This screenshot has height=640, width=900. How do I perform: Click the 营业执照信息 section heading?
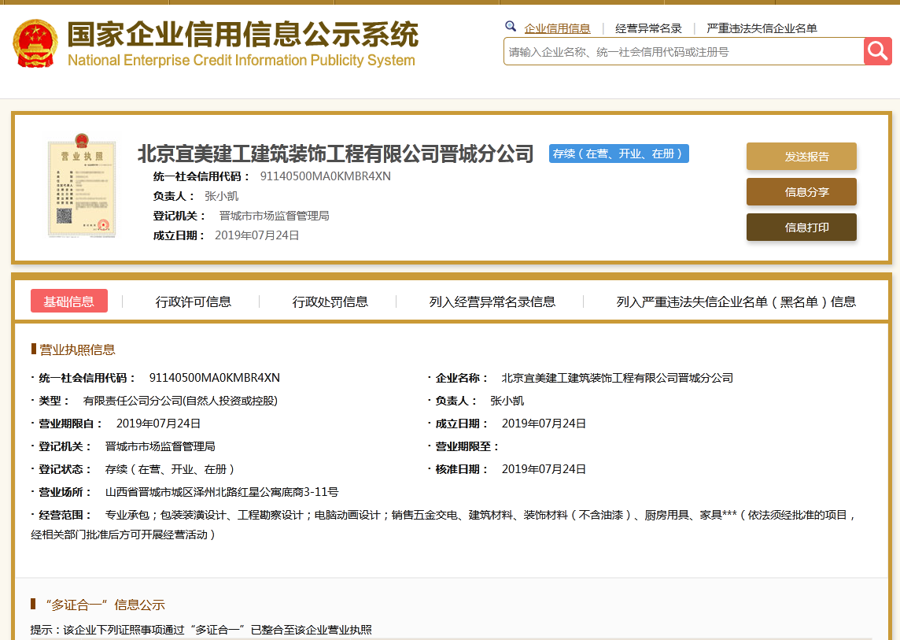(77, 350)
